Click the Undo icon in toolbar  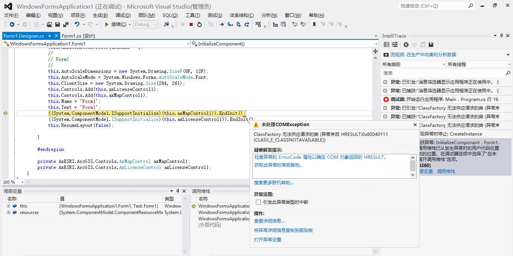(x=77, y=24)
